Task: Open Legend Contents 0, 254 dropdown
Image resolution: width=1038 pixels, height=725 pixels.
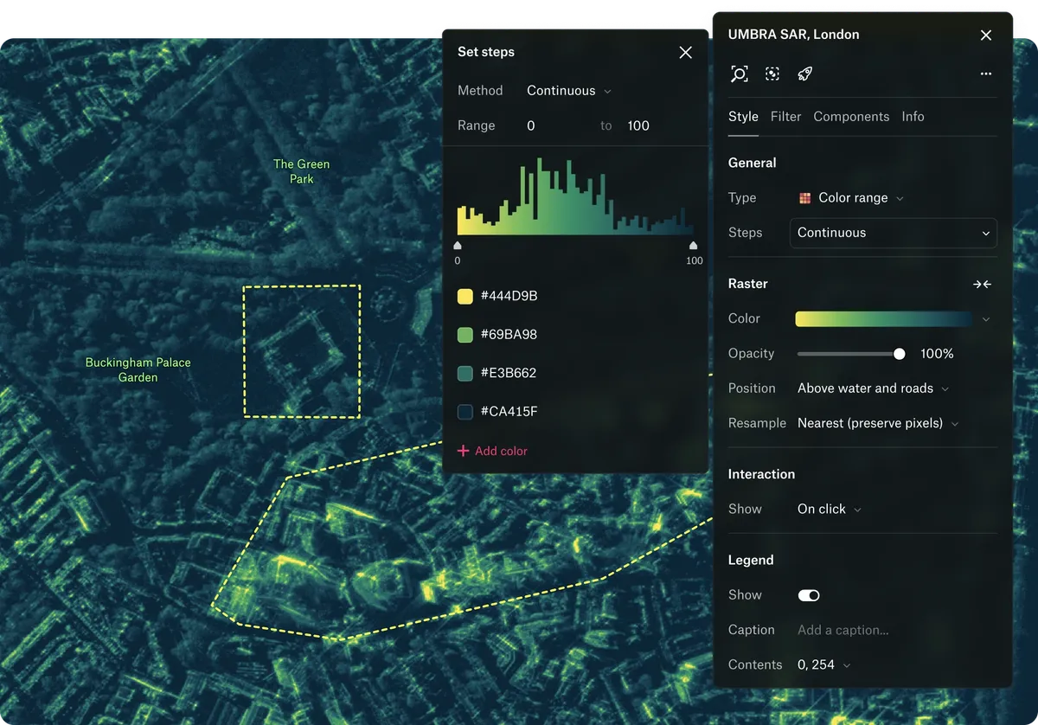Action: tap(823, 665)
